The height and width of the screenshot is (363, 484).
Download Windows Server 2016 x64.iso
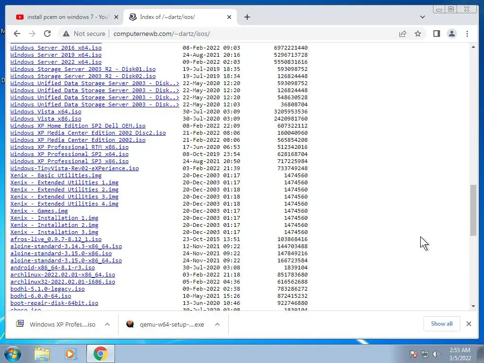click(56, 48)
